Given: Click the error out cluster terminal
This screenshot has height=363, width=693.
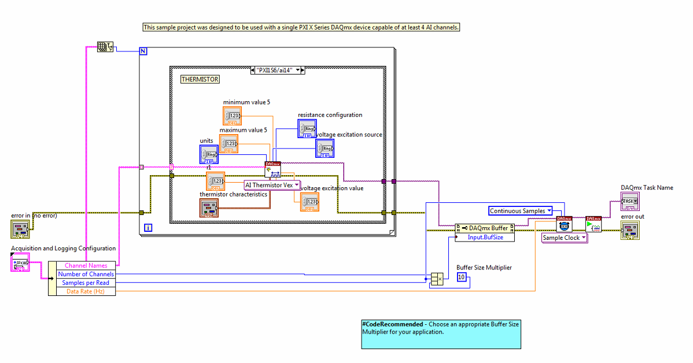Looking at the screenshot, I should click(x=630, y=231).
